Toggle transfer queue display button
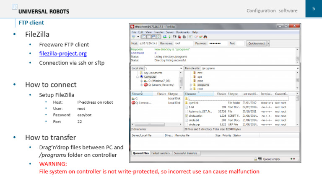 pyautogui.click(x=159, y=37)
